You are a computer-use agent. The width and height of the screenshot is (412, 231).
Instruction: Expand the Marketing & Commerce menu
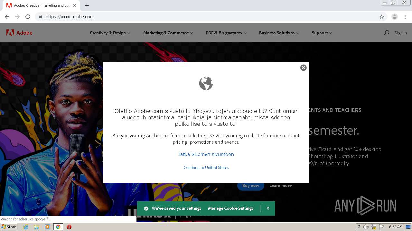(x=168, y=33)
